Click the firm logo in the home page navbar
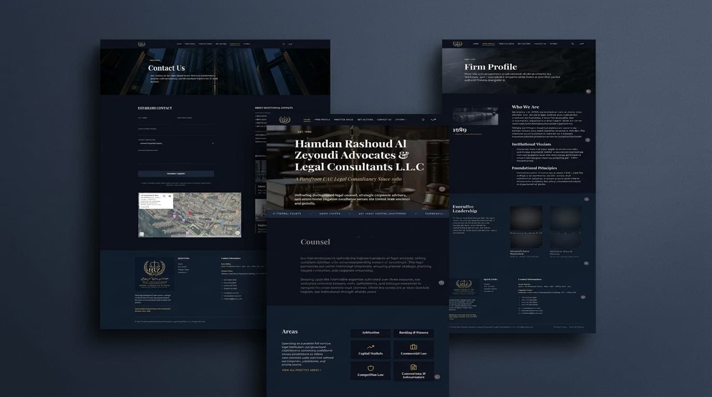 (285, 120)
